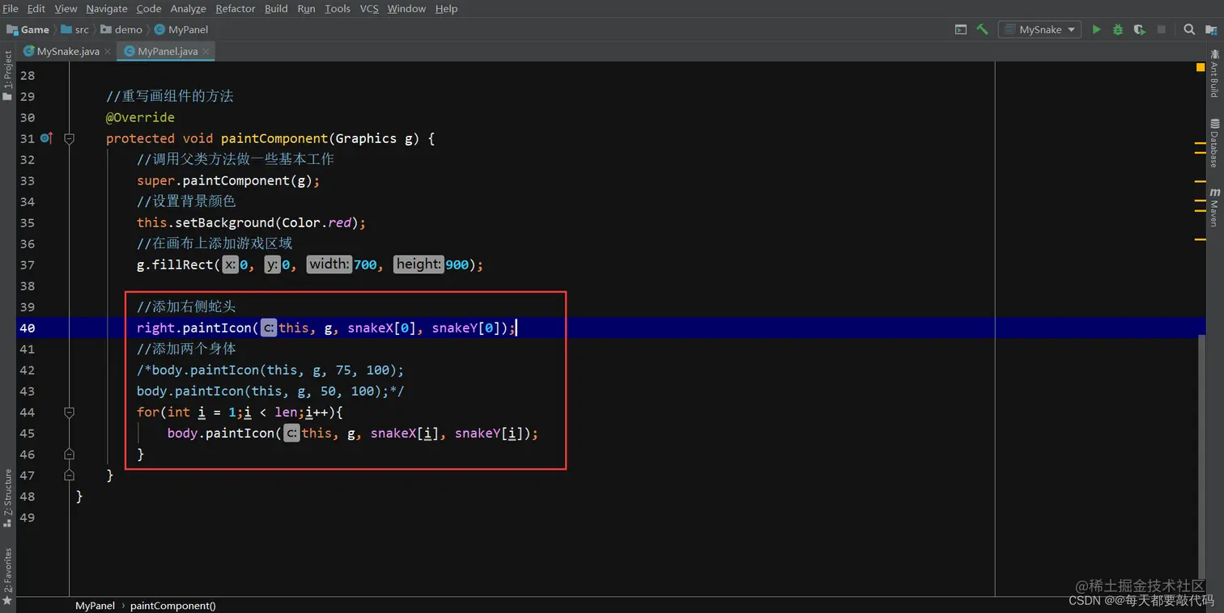Toggle the Z: Structure tool window
This screenshot has height=613, width=1224.
click(7, 498)
